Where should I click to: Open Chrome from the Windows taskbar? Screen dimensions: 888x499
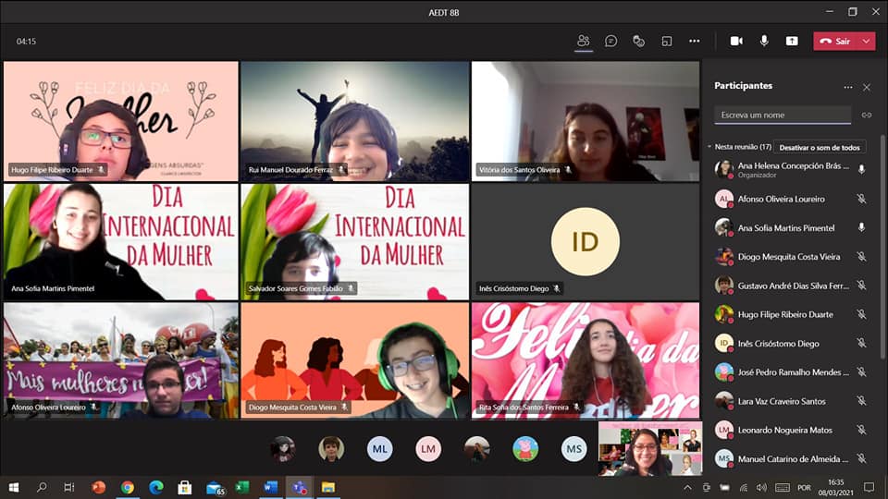click(127, 487)
